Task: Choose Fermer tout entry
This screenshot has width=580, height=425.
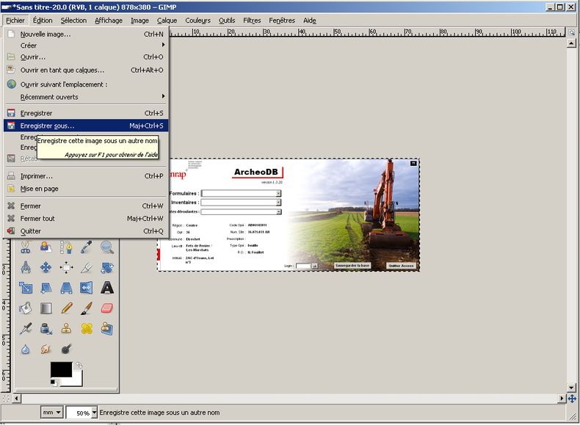Action: (x=86, y=219)
